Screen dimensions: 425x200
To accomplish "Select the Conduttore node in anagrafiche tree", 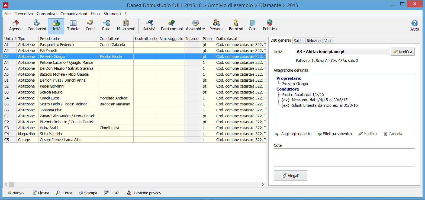I will tap(288, 89).
